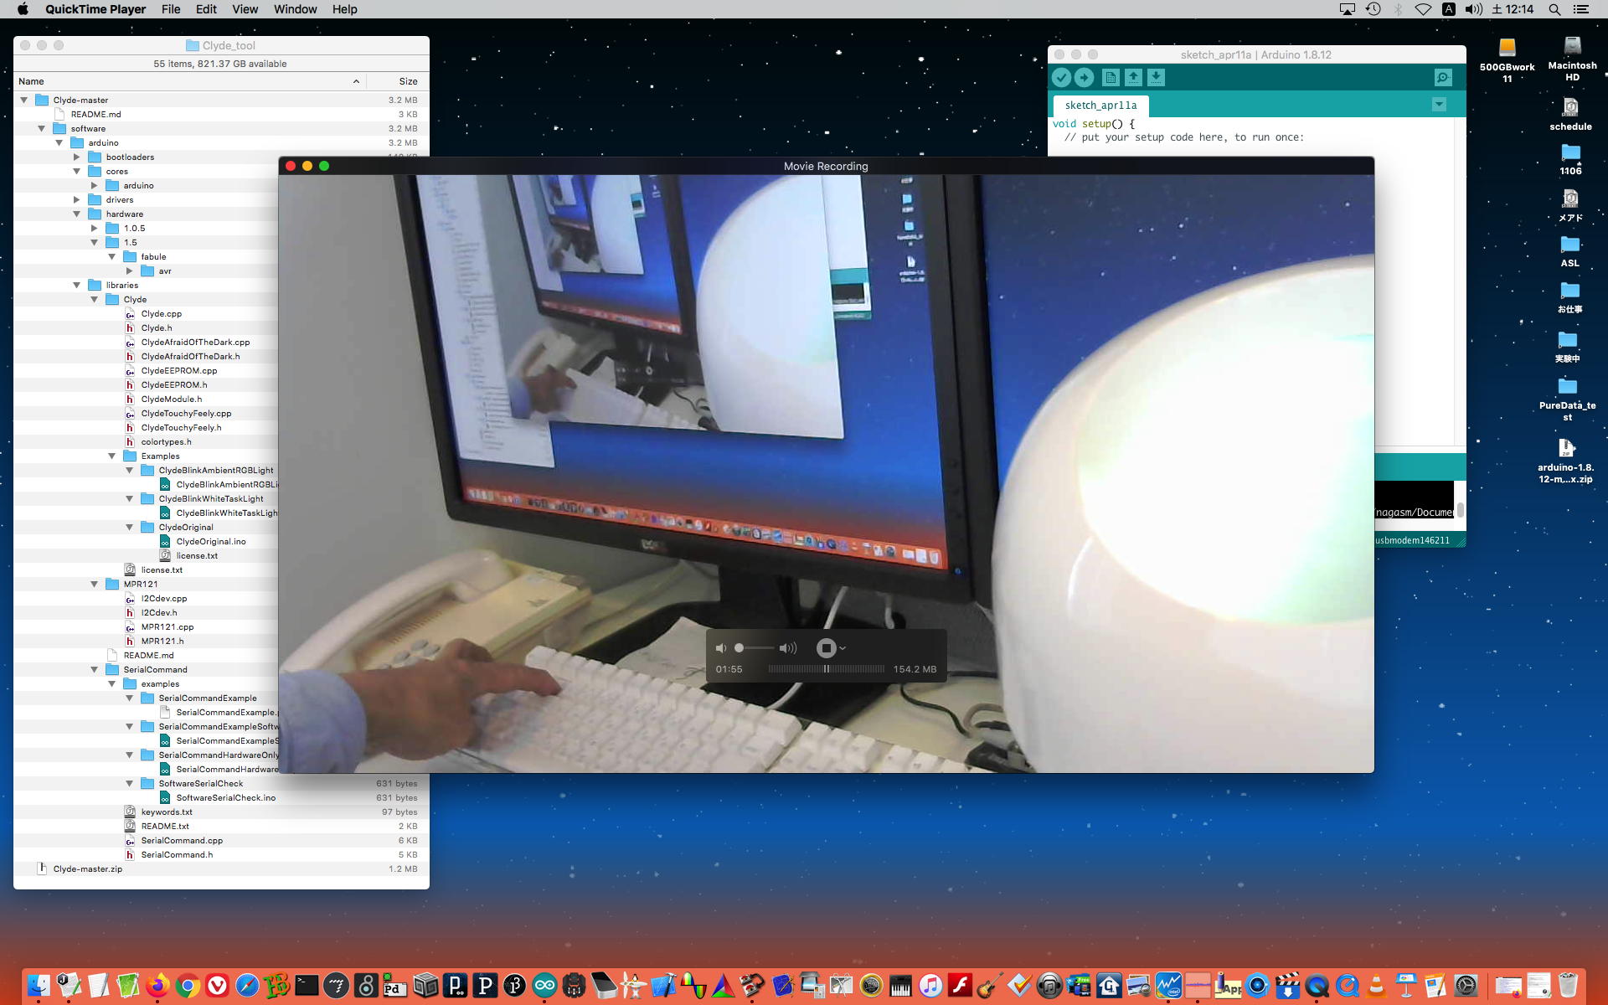Click the Arduino Upload arrow button
This screenshot has width=1608, height=1005.
pyautogui.click(x=1084, y=78)
